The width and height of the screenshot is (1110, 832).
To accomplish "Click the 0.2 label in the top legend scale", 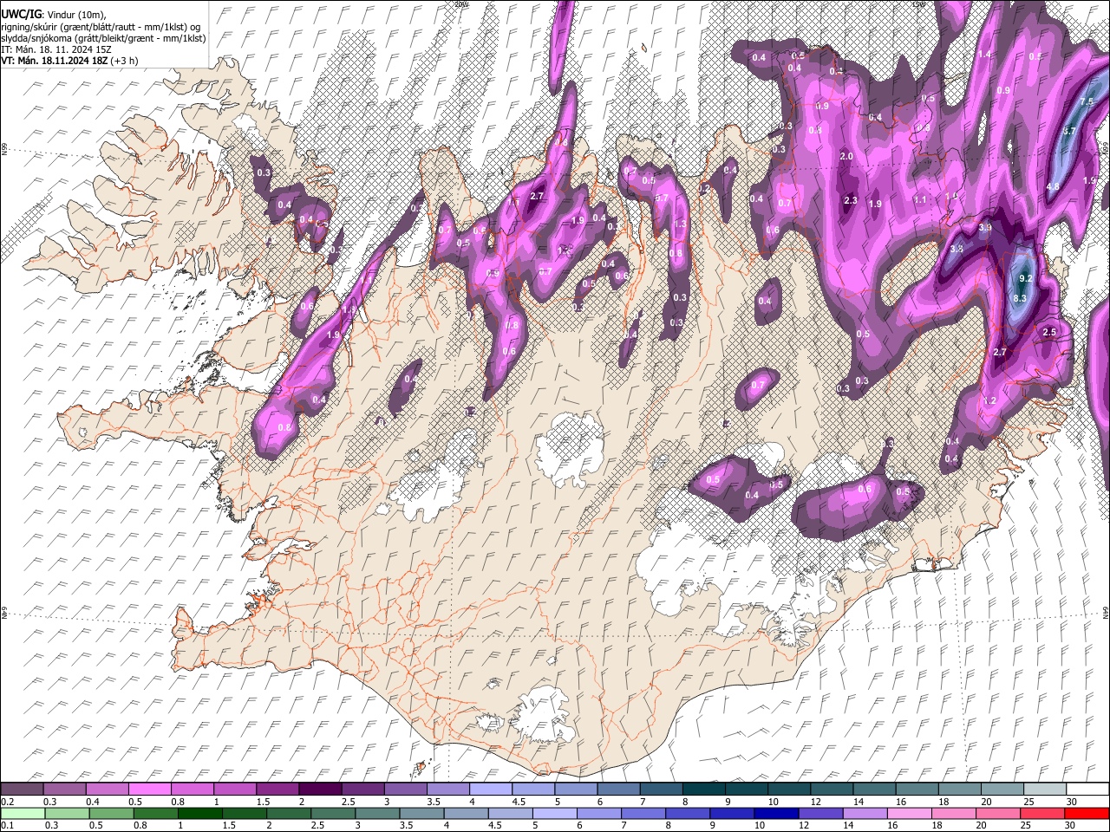I will point(9,801).
